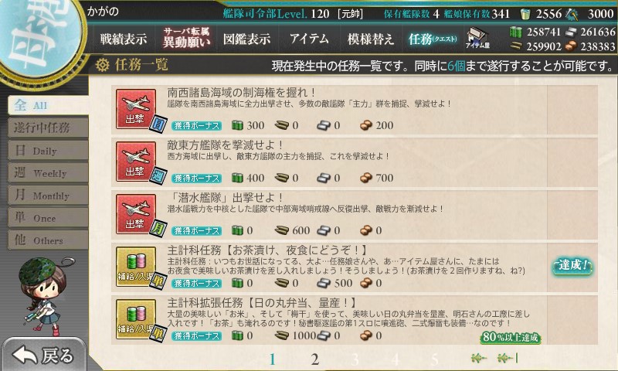Open 戦績表示 menu
The width and height of the screenshot is (618, 371).
[124, 39]
